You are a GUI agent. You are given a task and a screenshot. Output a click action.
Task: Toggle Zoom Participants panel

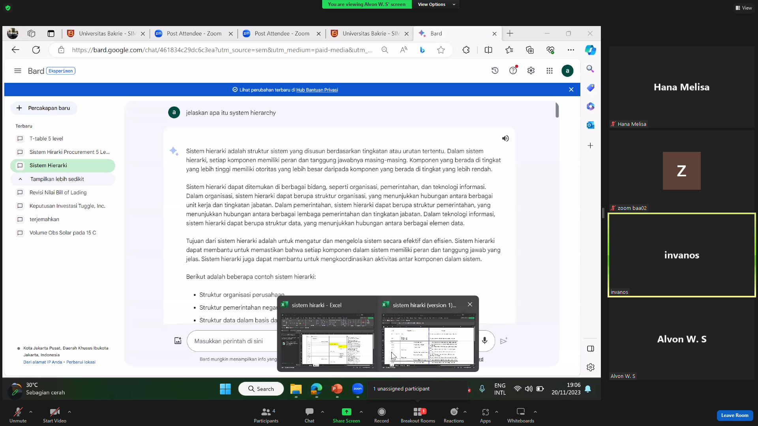coord(266,415)
